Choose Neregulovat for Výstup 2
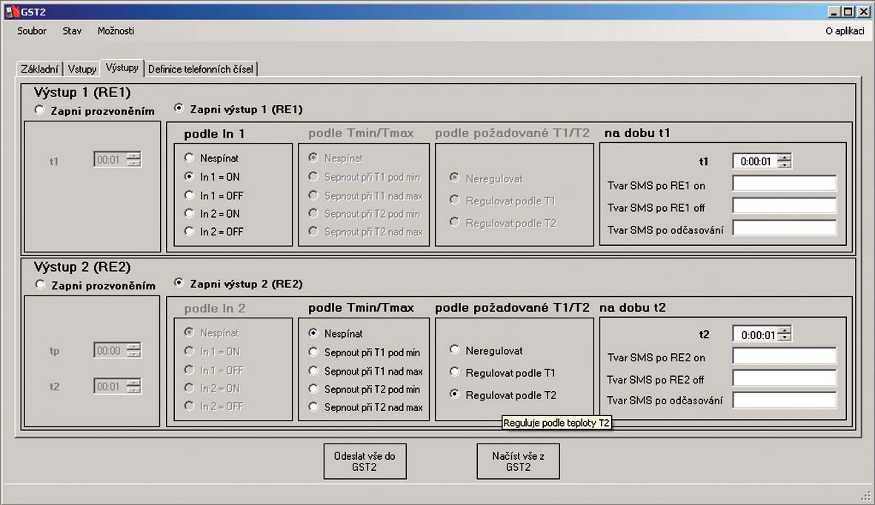The height and width of the screenshot is (505, 875). point(486,350)
